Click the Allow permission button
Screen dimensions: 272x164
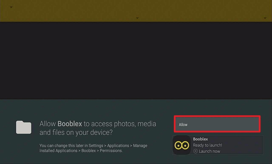pos(217,124)
